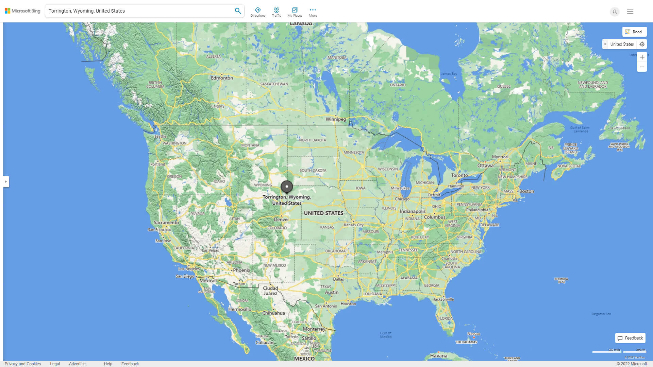Click the zoom in plus button
This screenshot has height=367, width=653.
[642, 57]
